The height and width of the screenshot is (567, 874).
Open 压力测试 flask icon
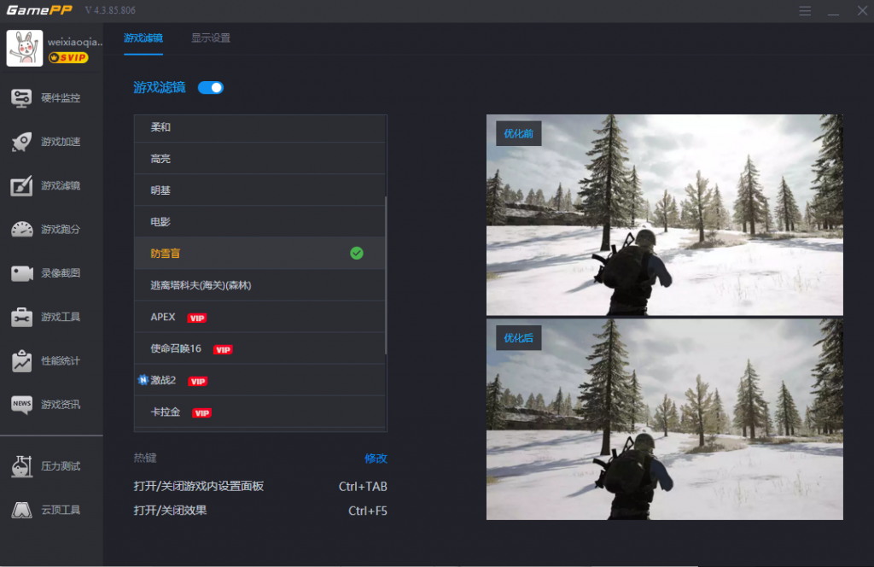pos(21,466)
